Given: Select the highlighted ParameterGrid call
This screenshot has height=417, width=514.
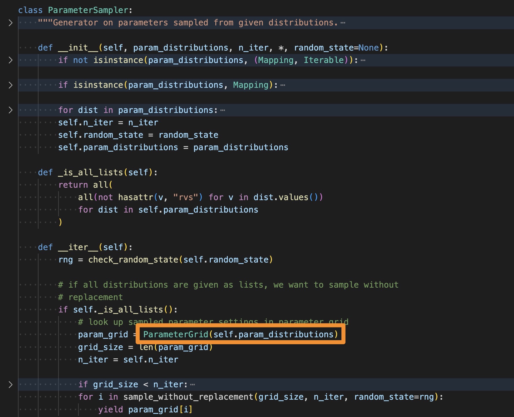Looking at the screenshot, I should pyautogui.click(x=239, y=334).
